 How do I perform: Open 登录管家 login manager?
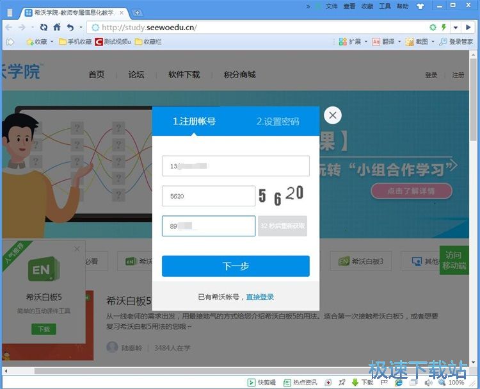coord(456,42)
